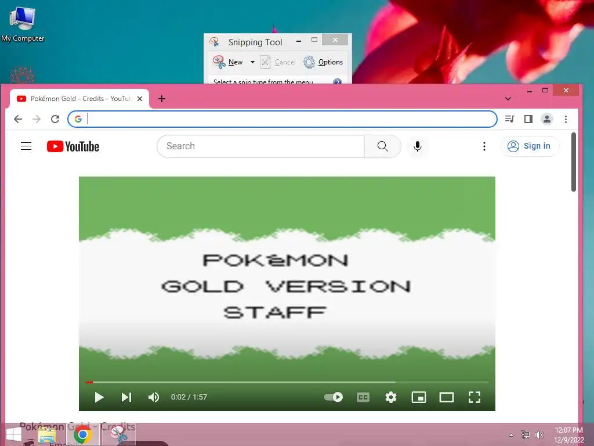Image resolution: width=594 pixels, height=446 pixels.
Task: Click the page vertical scrollbar
Action: tap(574, 162)
